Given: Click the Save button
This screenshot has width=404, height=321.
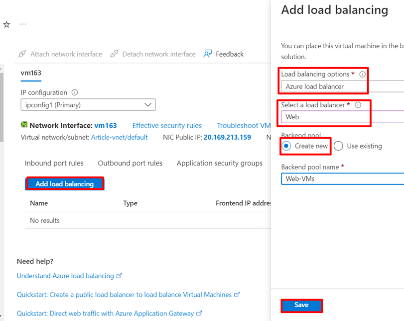Looking at the screenshot, I should 301,306.
